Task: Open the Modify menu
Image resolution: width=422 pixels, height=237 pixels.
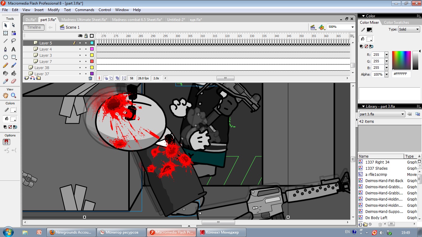Action: [x=54, y=10]
